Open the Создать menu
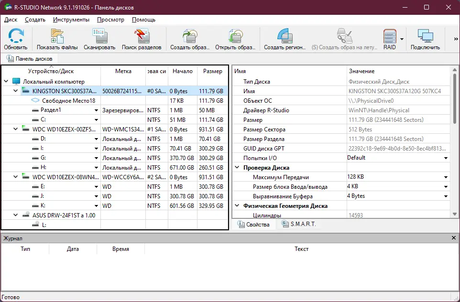The image size is (460, 302). pyautogui.click(x=35, y=20)
